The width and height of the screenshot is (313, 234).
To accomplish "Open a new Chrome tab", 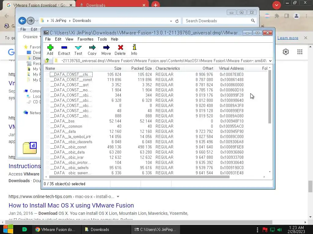I will point(156,5).
